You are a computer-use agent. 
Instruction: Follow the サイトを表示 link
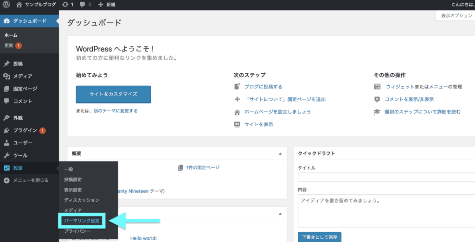click(259, 125)
